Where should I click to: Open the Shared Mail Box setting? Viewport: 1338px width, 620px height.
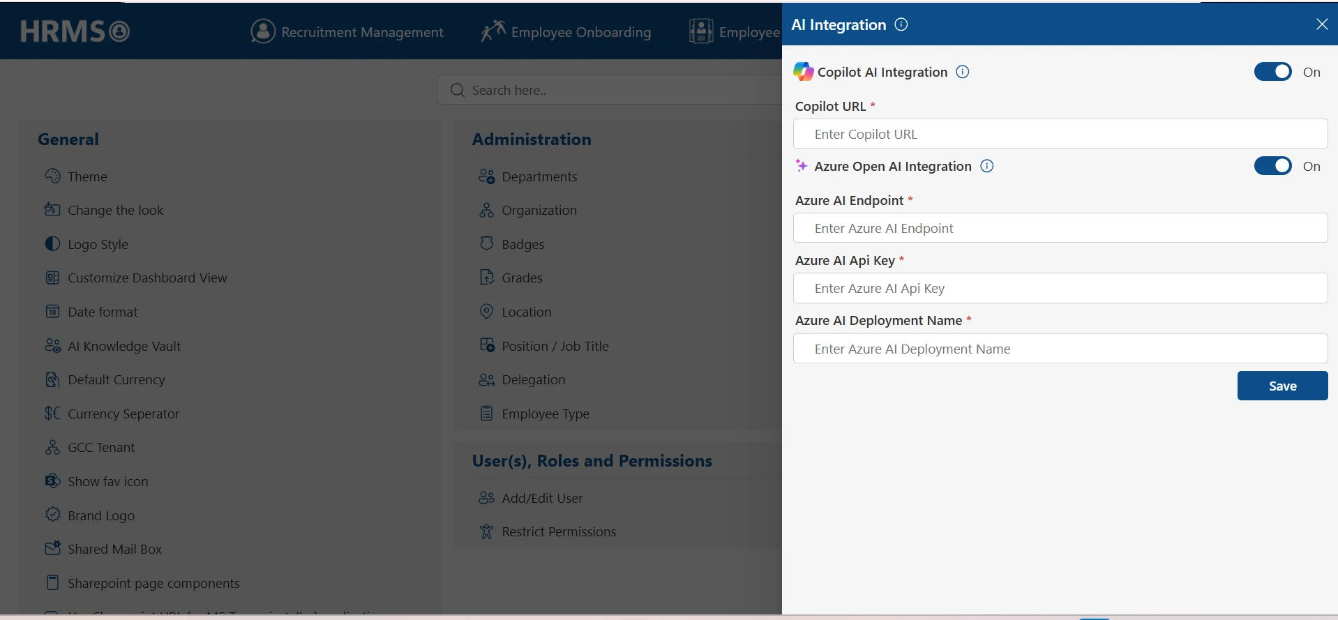tap(114, 549)
